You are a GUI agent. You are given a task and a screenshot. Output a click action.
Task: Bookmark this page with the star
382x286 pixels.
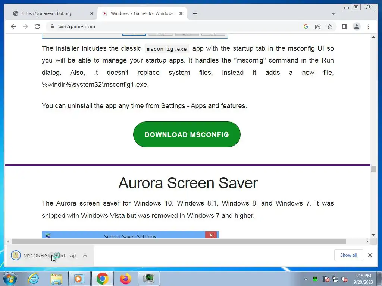pos(330,26)
